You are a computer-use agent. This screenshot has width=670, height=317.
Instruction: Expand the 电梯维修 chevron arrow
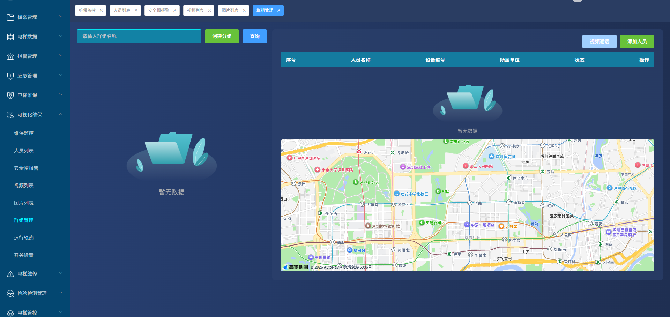pyautogui.click(x=61, y=273)
